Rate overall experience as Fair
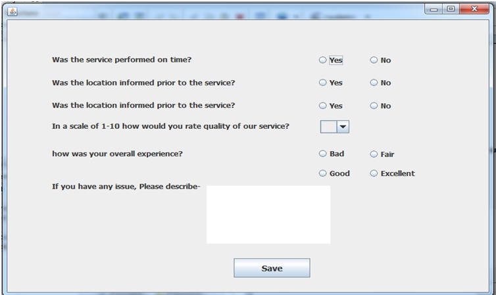 point(374,154)
